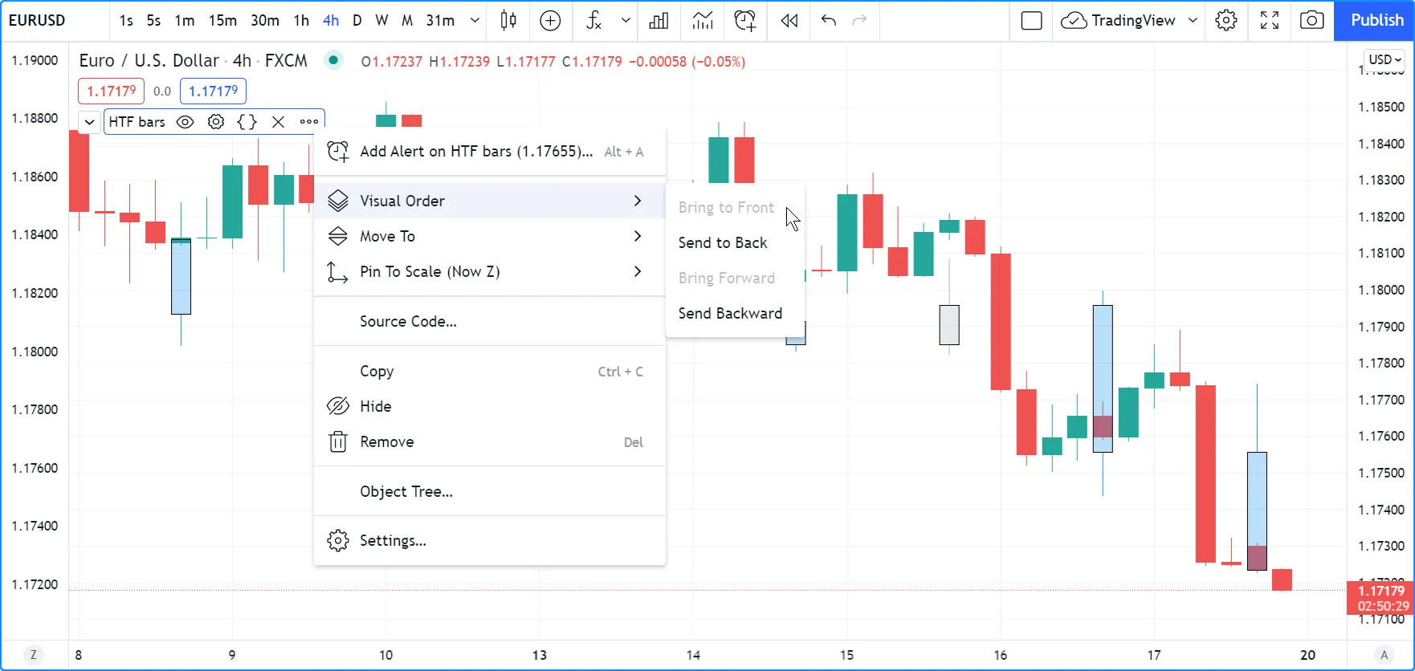Switch to the 1h timeframe
This screenshot has width=1415, height=671.
[301, 21]
